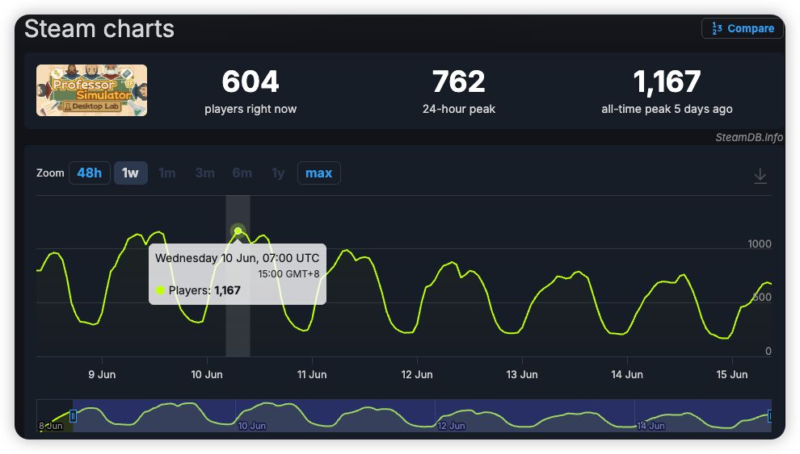Image resolution: width=800 pixels, height=454 pixels.
Task: Set zoom to 48h
Action: click(89, 173)
